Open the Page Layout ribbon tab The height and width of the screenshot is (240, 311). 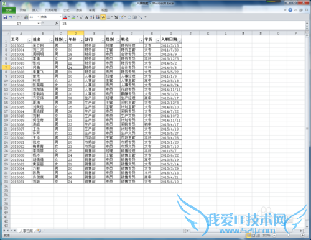click(x=51, y=10)
